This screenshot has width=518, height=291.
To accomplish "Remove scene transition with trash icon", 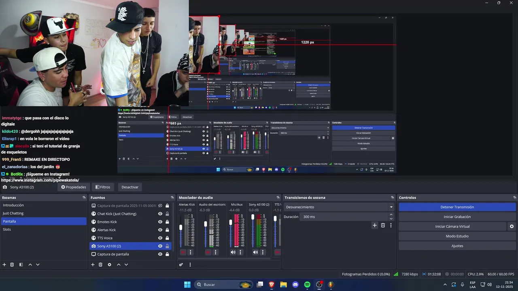I will 383,226.
